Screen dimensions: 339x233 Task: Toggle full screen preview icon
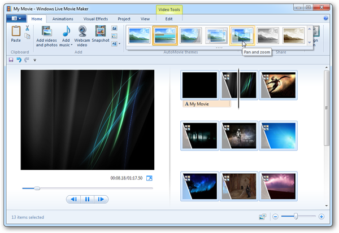point(149,179)
